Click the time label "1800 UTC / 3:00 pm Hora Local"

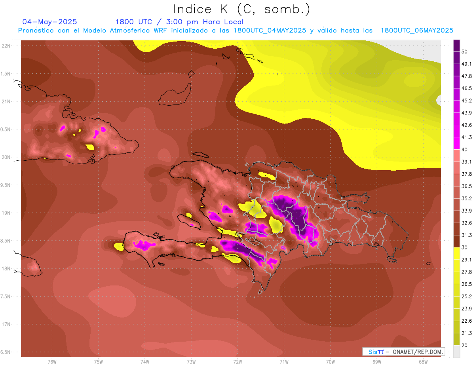179,22
